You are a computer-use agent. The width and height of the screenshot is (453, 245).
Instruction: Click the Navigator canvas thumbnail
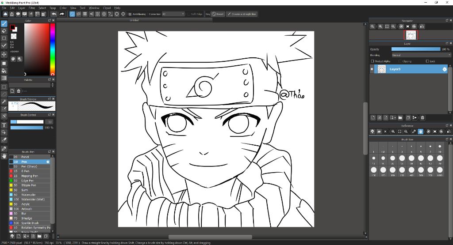click(x=411, y=35)
